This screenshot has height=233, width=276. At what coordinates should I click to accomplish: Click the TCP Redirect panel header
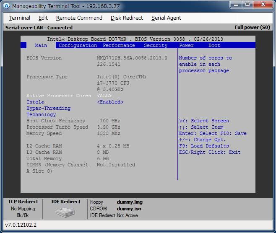[23, 202]
